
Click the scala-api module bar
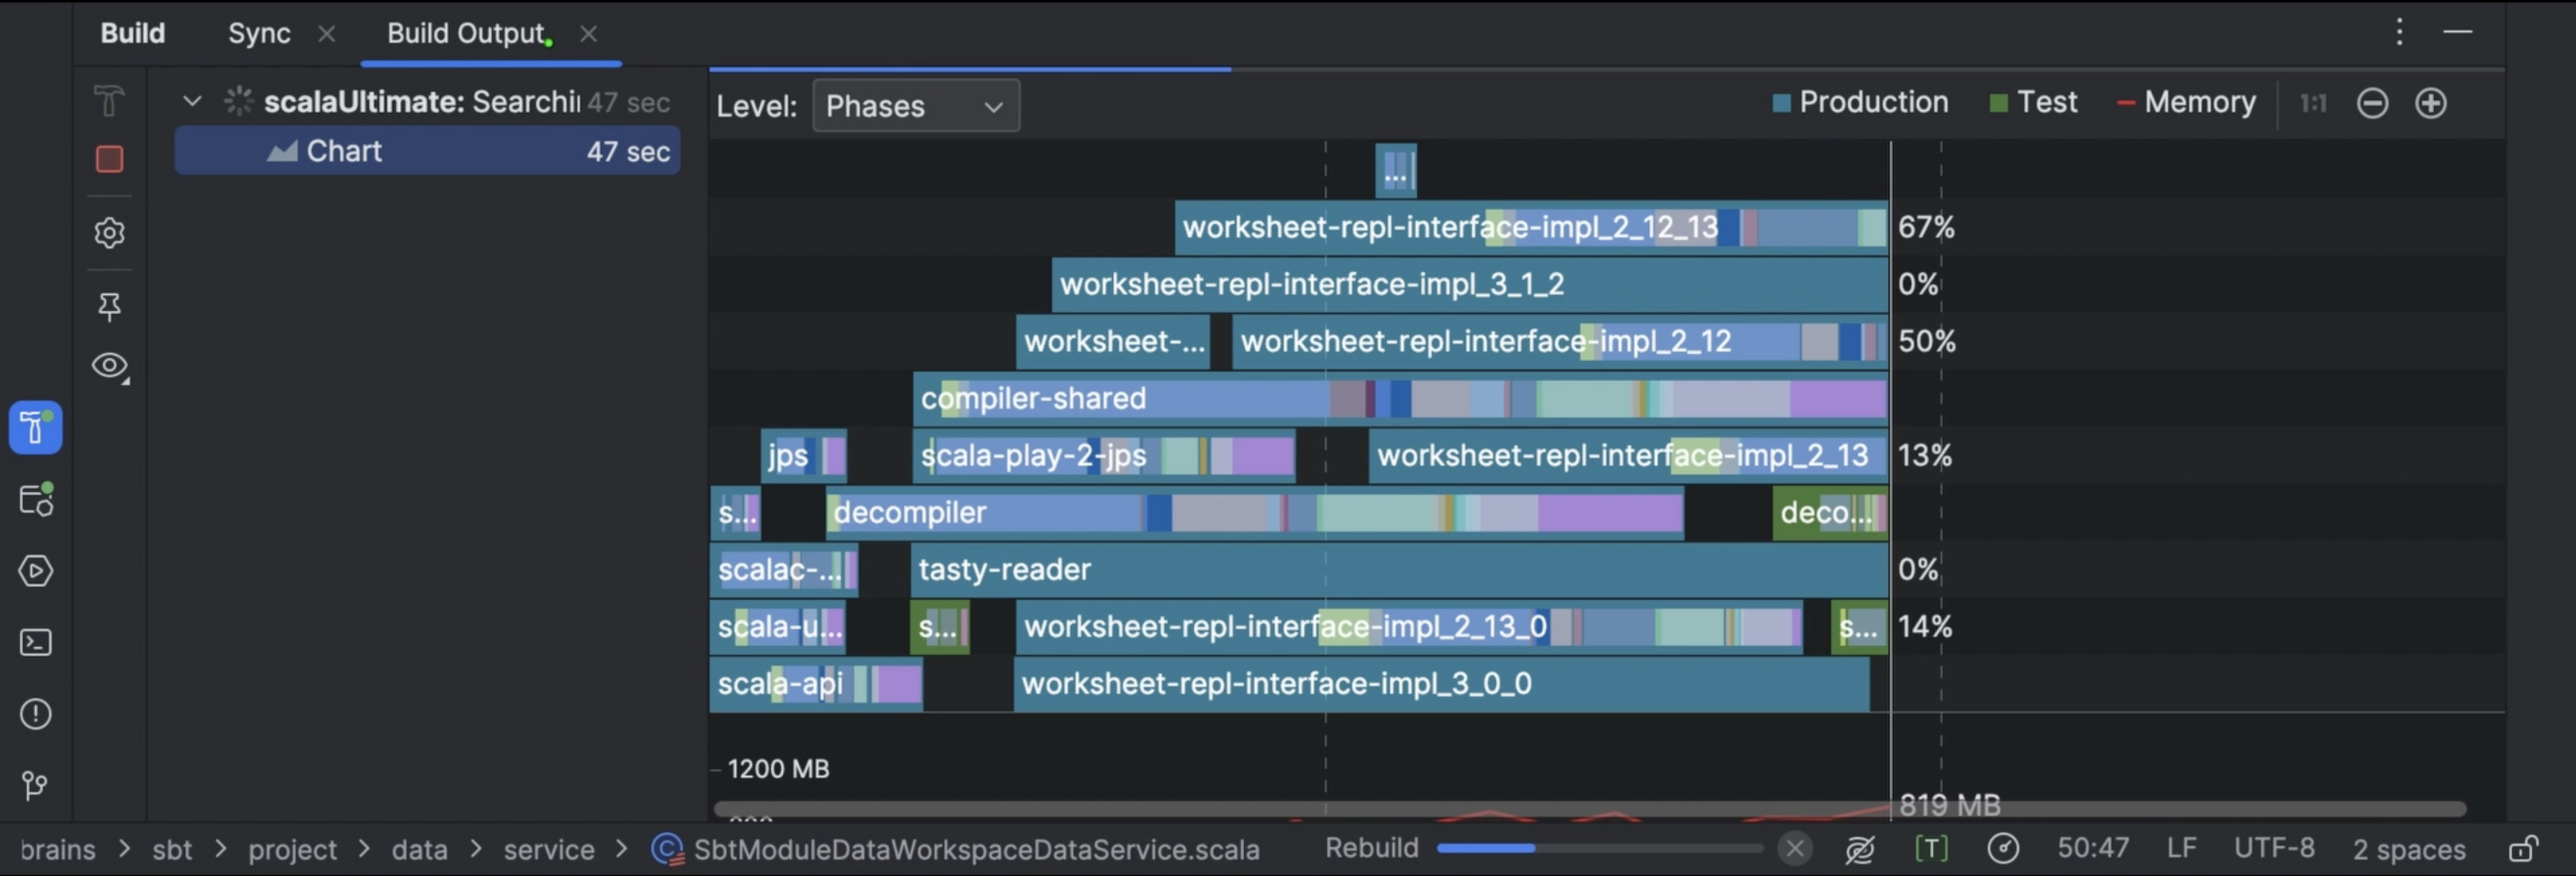coord(816,683)
